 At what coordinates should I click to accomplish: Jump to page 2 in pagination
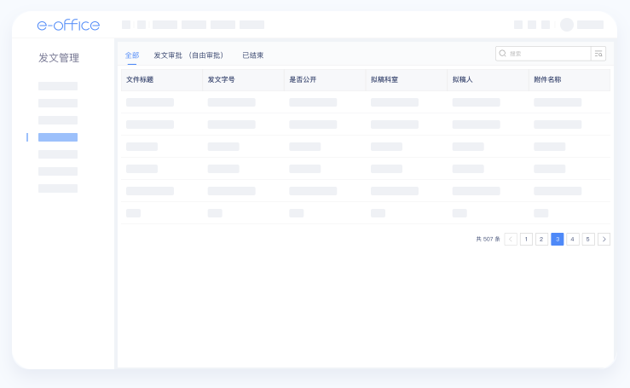541,240
